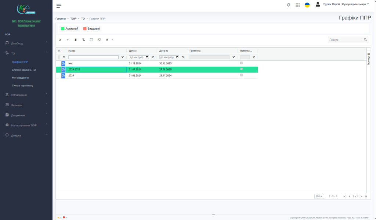Open the apps grid icon in header
376x220 pixels.
[298, 5]
